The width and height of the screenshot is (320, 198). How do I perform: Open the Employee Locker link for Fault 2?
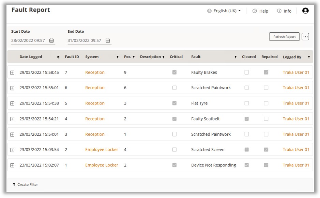[102, 150]
